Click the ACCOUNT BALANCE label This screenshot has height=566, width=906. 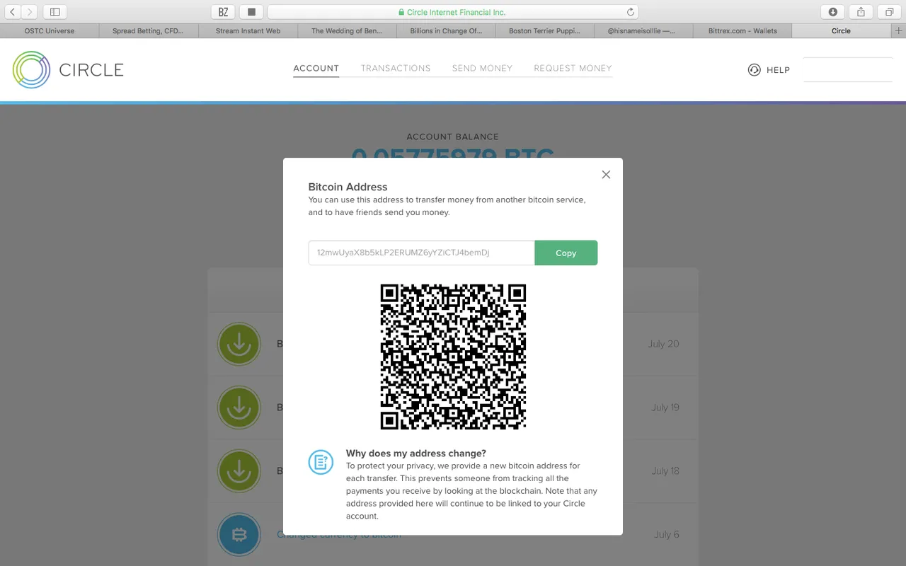click(453, 137)
